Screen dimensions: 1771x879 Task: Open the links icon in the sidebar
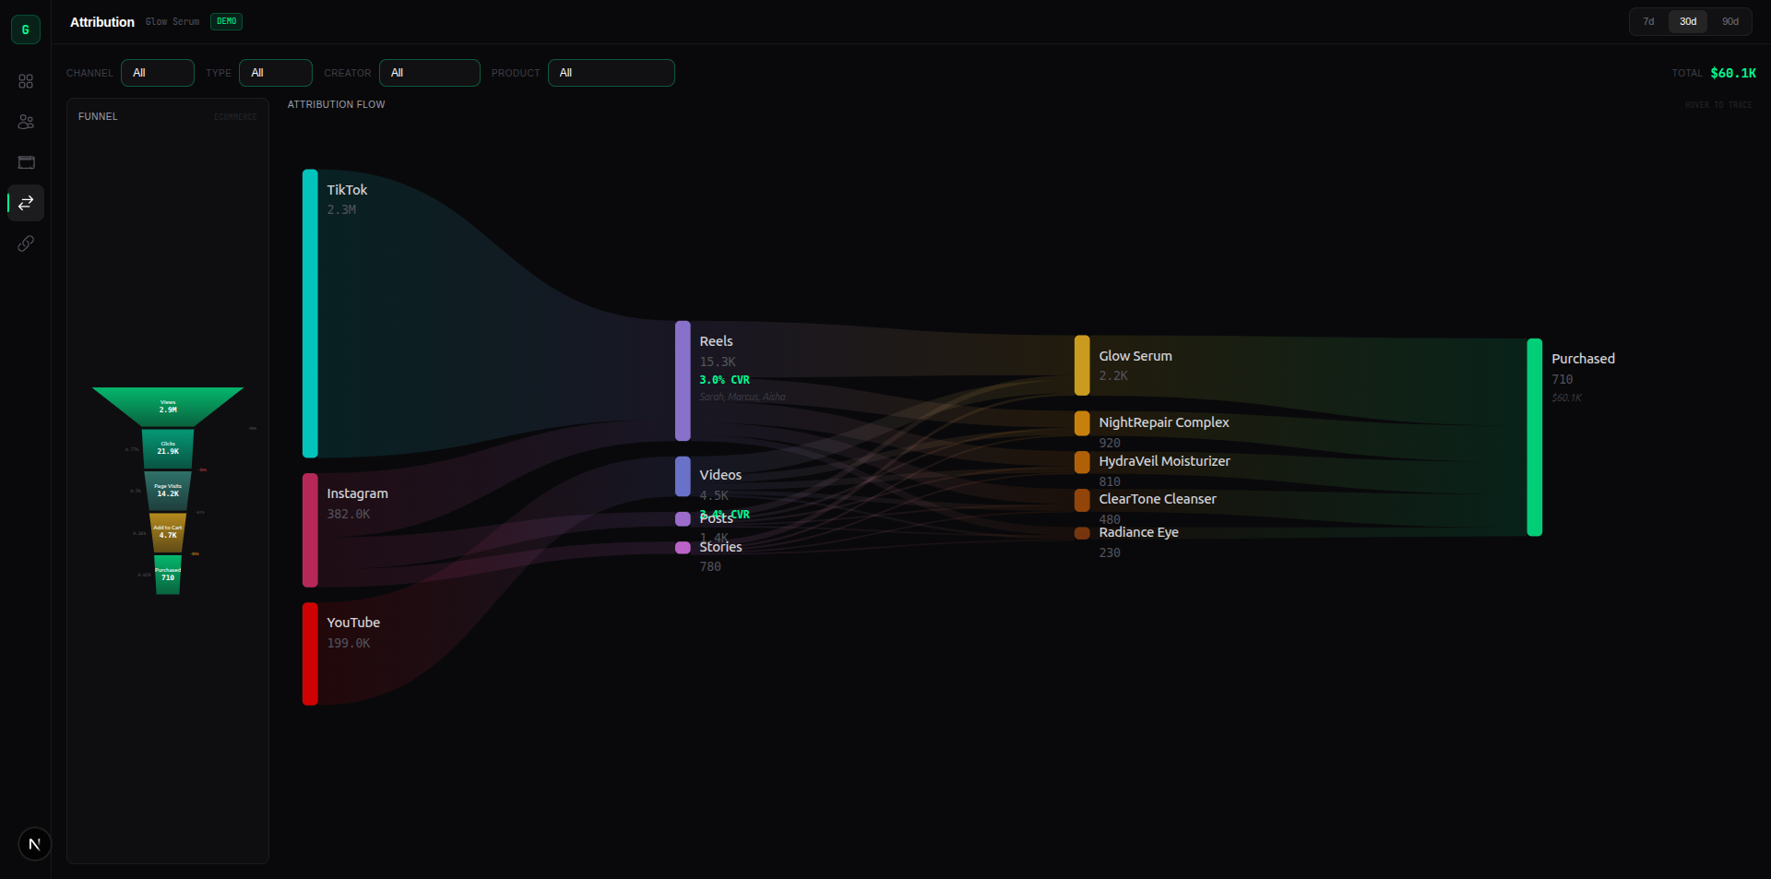point(26,243)
